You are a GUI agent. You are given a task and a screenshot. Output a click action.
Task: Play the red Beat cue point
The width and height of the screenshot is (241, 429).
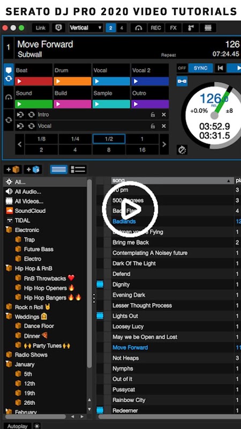[x=34, y=82]
